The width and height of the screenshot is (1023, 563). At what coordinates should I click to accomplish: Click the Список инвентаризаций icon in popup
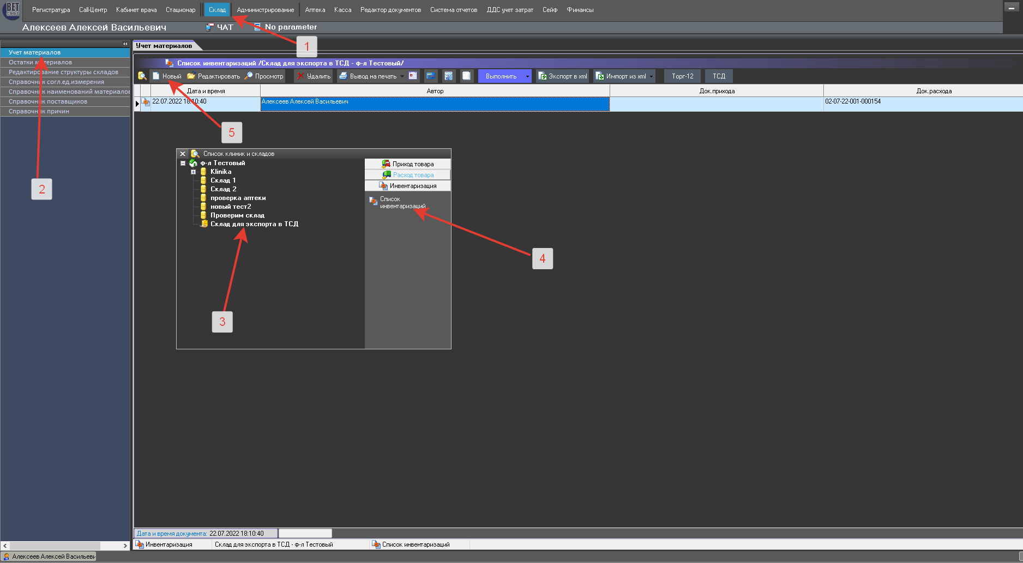pos(374,201)
